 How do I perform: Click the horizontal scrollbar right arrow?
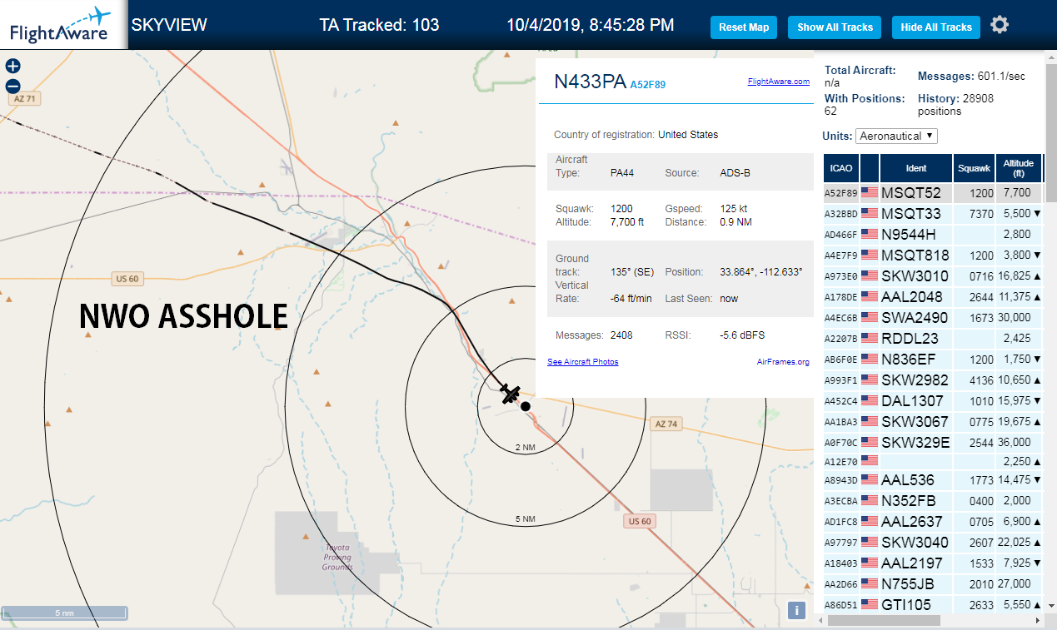[1037, 620]
